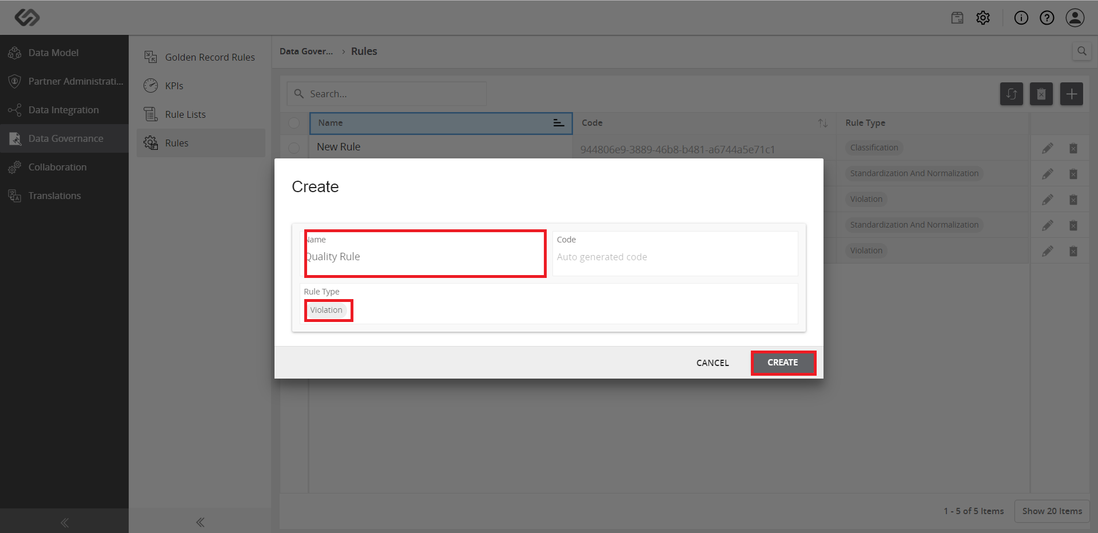Image resolution: width=1098 pixels, height=533 pixels.
Task: Open the Rule Type Violation selector
Action: (x=327, y=310)
